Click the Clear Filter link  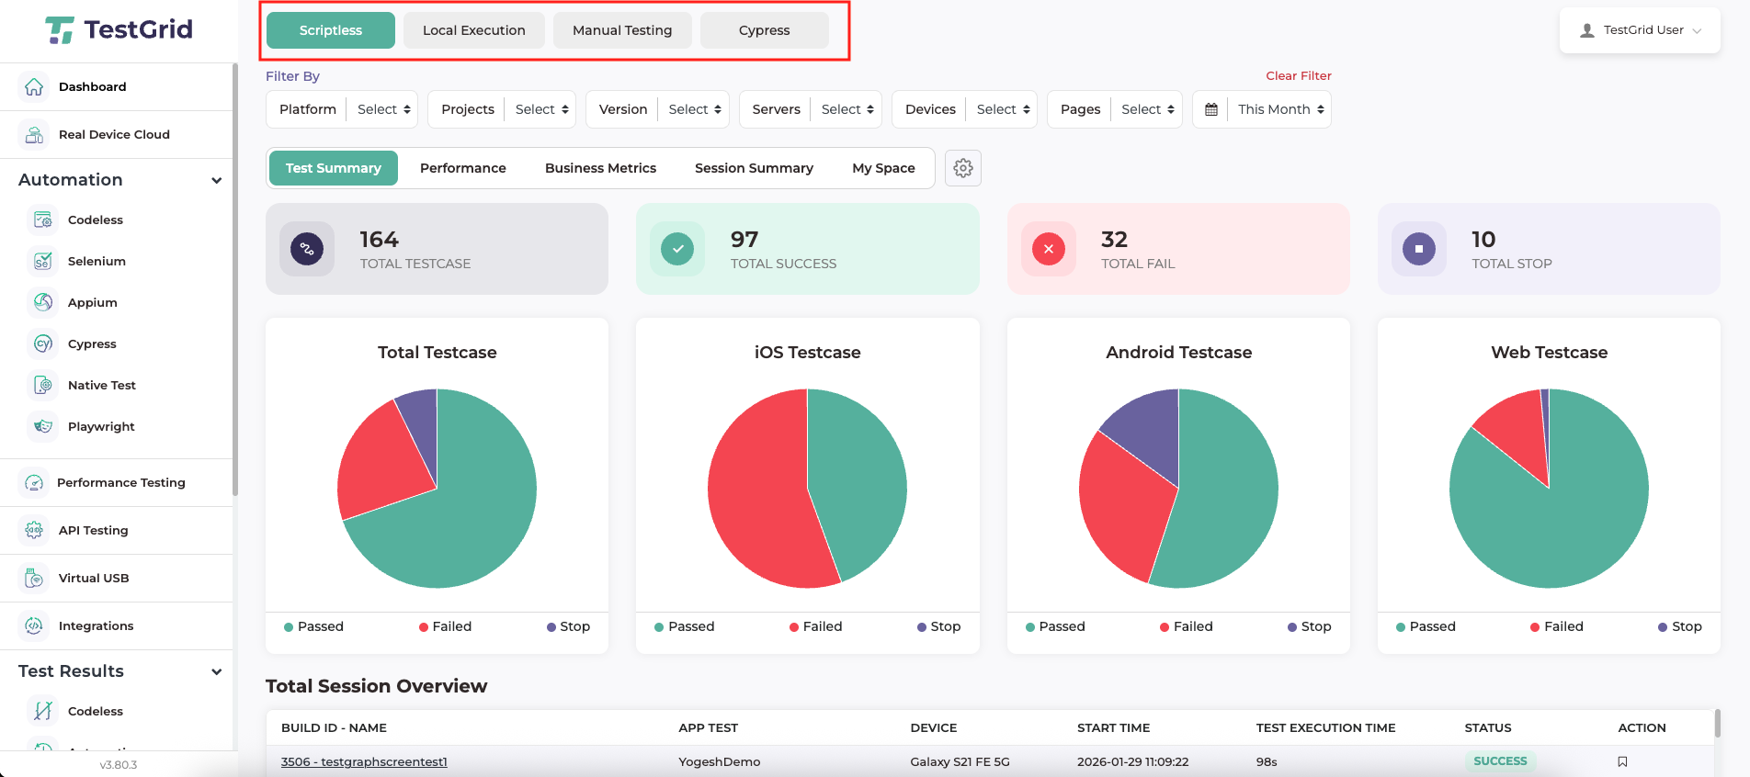pos(1298,75)
